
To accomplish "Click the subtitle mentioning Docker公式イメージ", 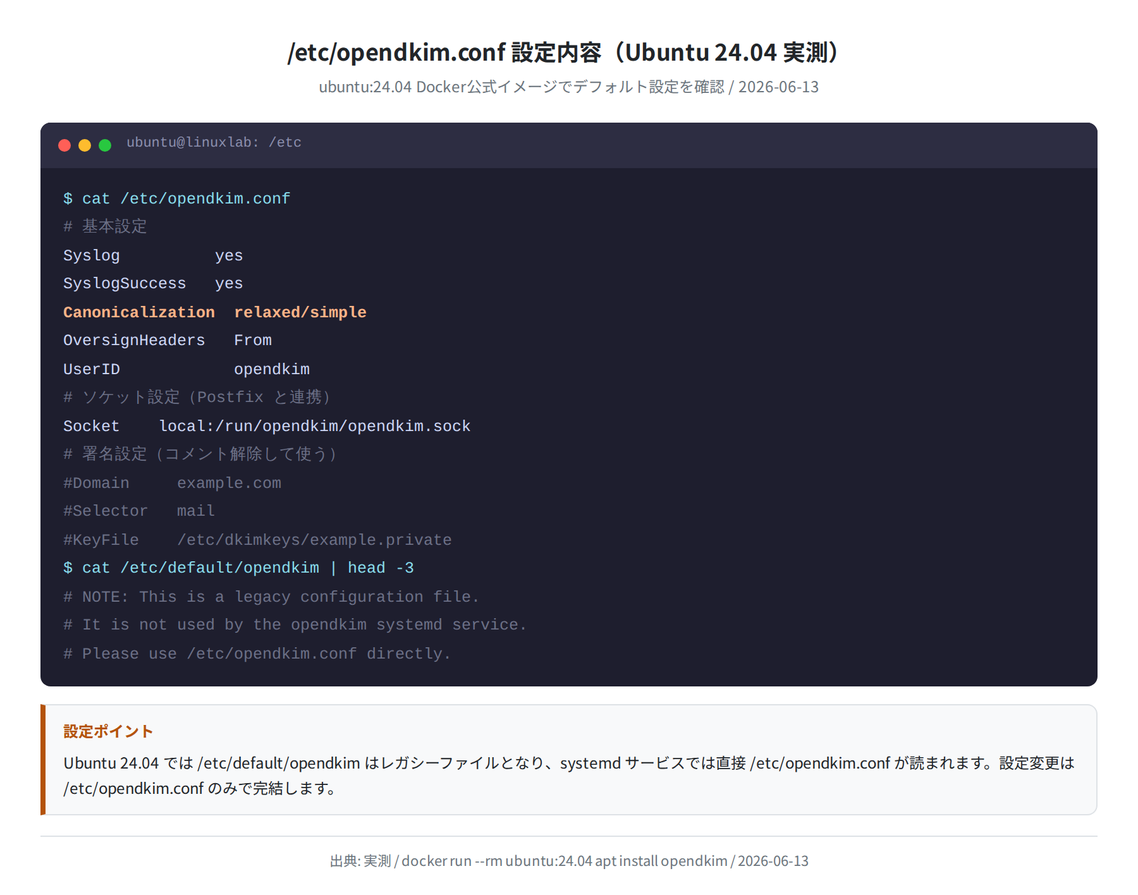I will point(568,87).
